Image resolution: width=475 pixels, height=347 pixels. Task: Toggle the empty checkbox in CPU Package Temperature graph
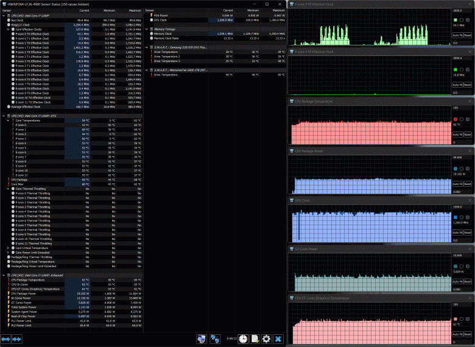[x=462, y=119]
